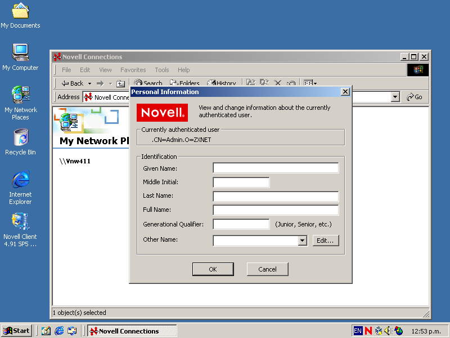Click the red N Novell tray icon

point(368,331)
